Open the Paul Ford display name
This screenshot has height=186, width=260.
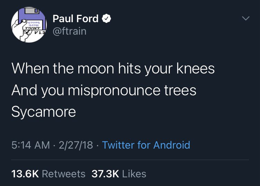tap(76, 19)
